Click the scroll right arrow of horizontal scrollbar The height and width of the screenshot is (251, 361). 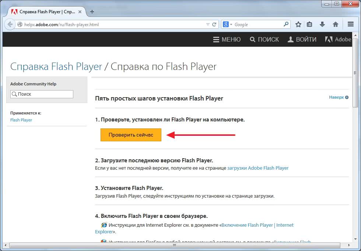[349, 245]
